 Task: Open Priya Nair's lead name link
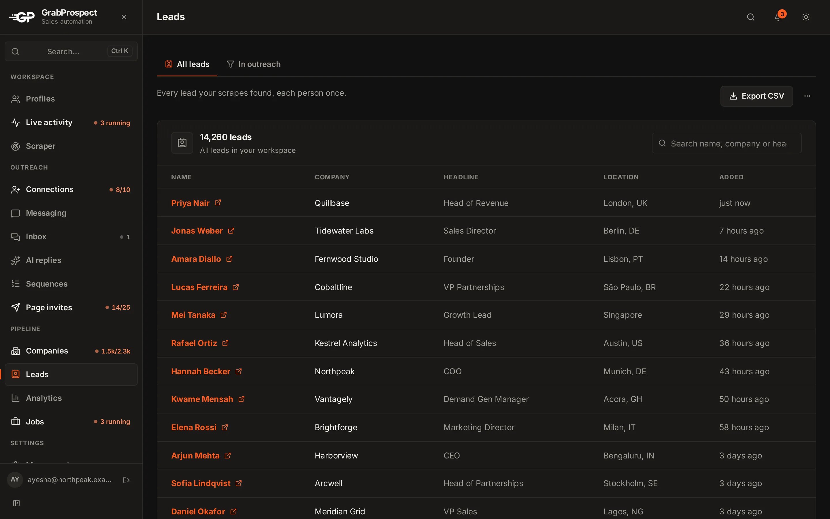[x=190, y=203]
